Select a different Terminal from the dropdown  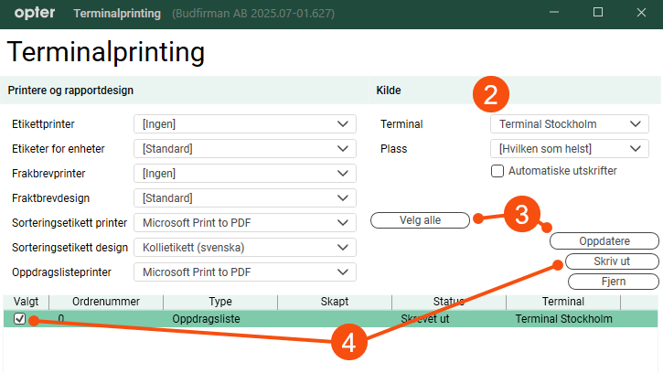(x=569, y=123)
